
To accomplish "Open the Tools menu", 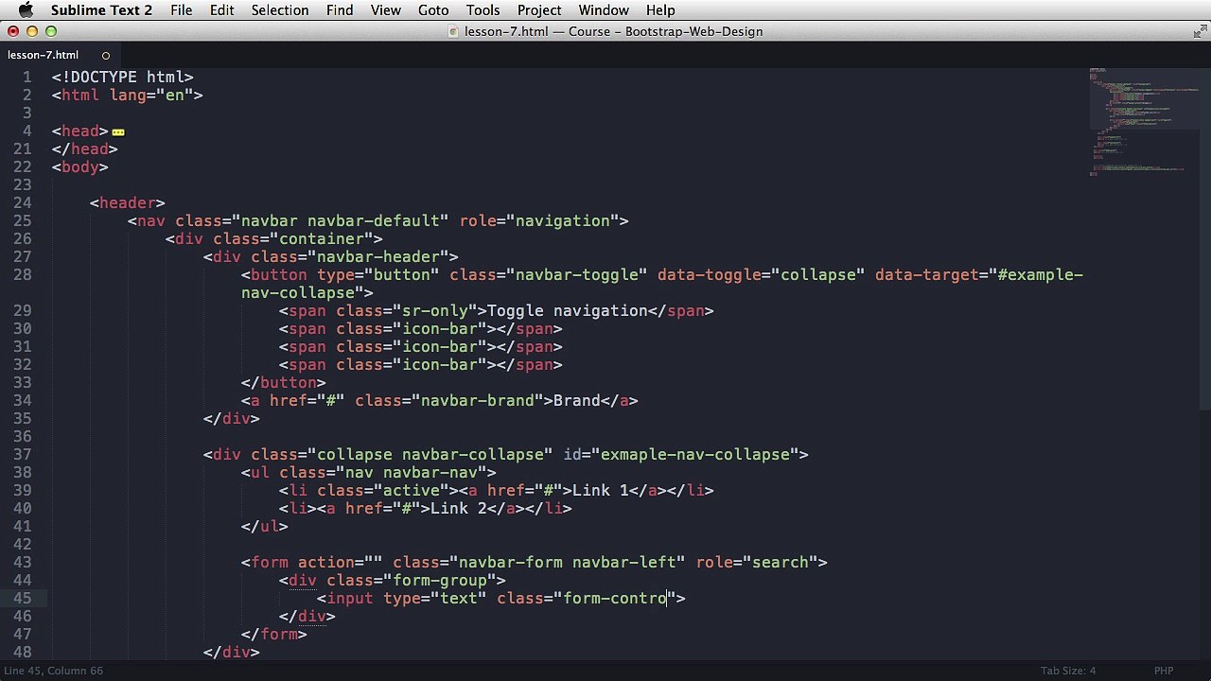I will click(483, 10).
